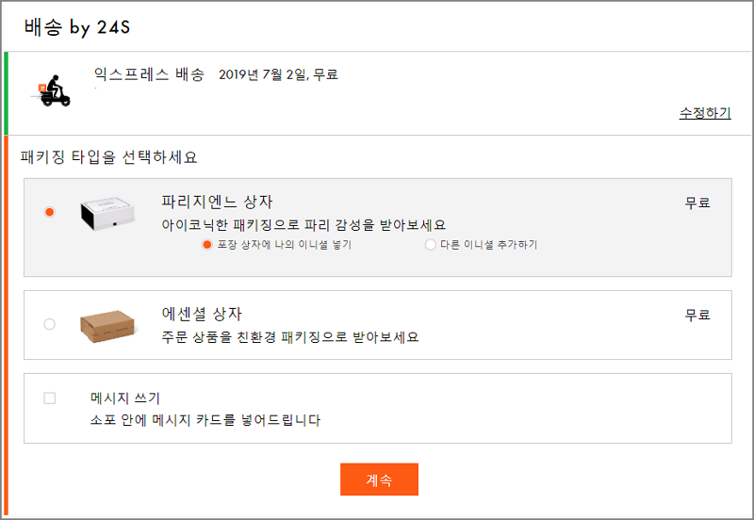754x520 pixels.
Task: Click the 무료 price on Essential box row
Action: click(697, 315)
